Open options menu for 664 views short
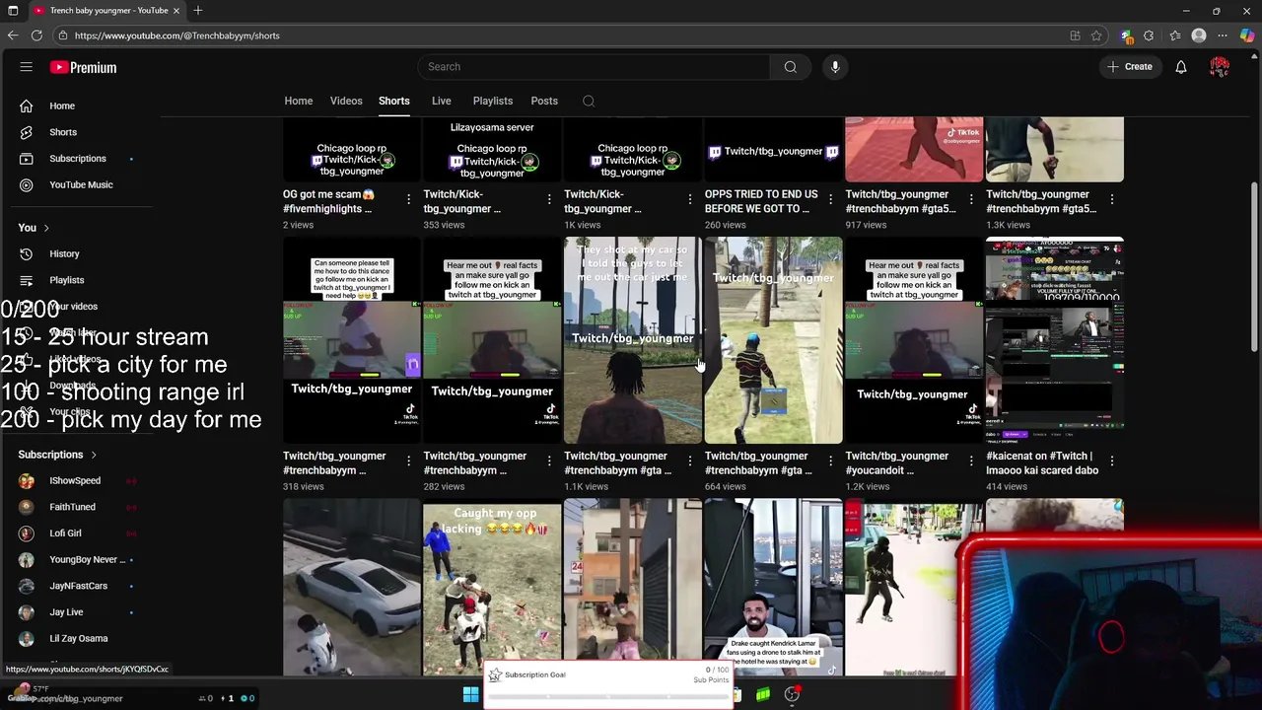 [x=830, y=461]
